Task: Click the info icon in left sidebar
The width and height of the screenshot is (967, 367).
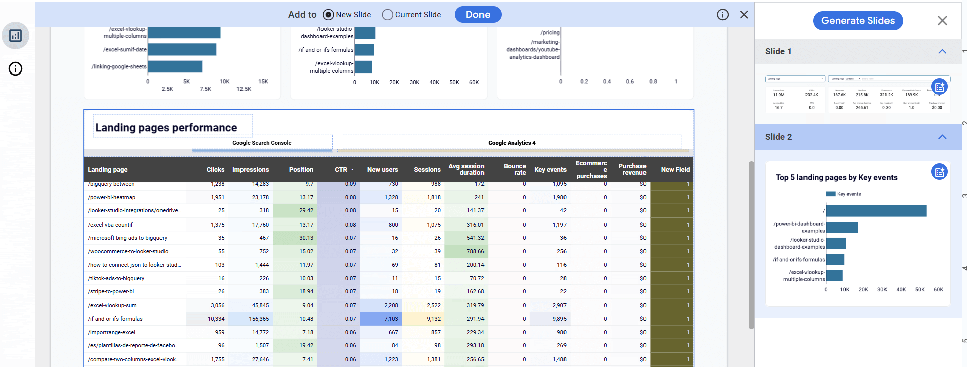Action: tap(15, 69)
